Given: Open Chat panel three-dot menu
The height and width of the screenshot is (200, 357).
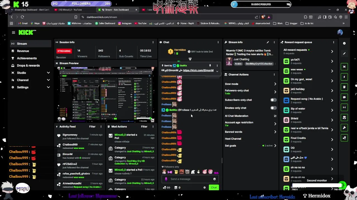Looking at the screenshot, I should point(218,42).
